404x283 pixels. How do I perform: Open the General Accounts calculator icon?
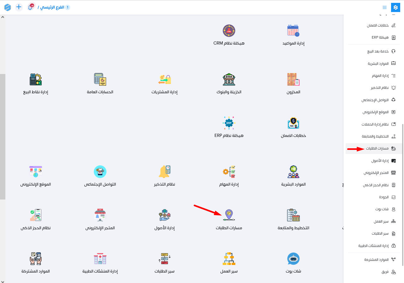point(100,79)
